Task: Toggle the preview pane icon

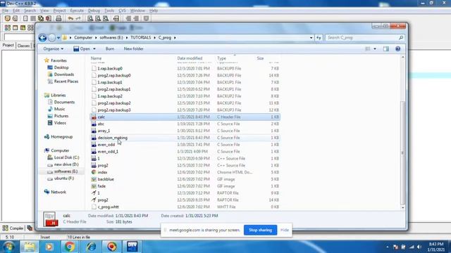Action: [x=386, y=48]
